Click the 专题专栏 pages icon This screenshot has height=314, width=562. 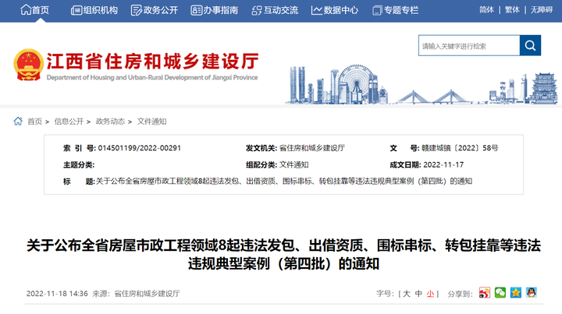[378, 11]
